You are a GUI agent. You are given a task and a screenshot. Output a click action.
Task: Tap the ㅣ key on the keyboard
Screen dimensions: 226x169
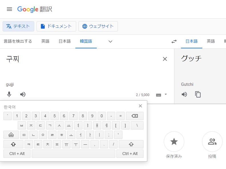[x=100, y=135]
